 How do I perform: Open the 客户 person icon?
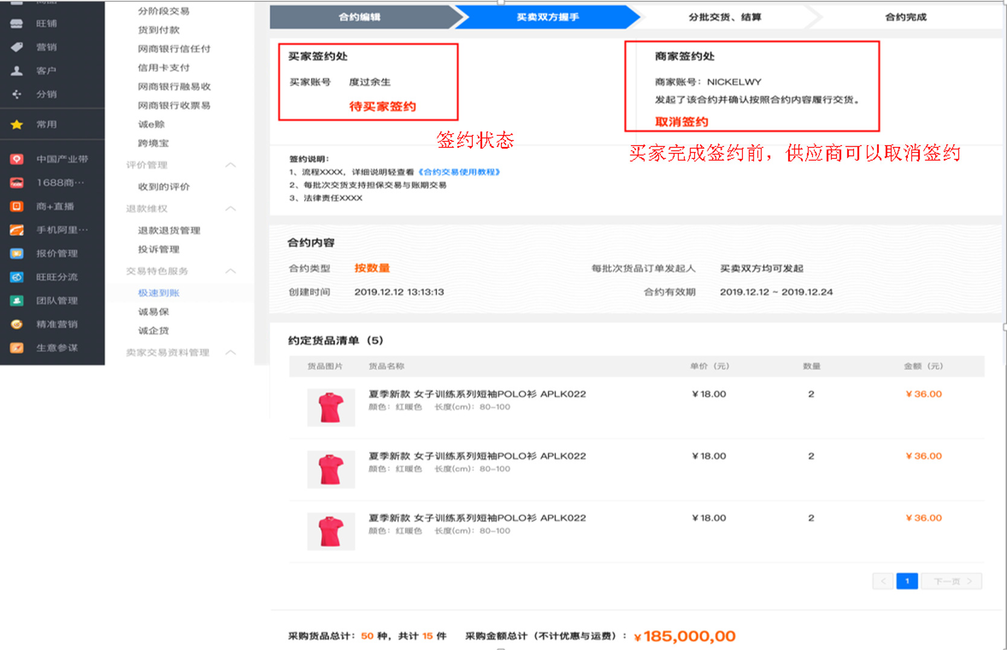(17, 71)
